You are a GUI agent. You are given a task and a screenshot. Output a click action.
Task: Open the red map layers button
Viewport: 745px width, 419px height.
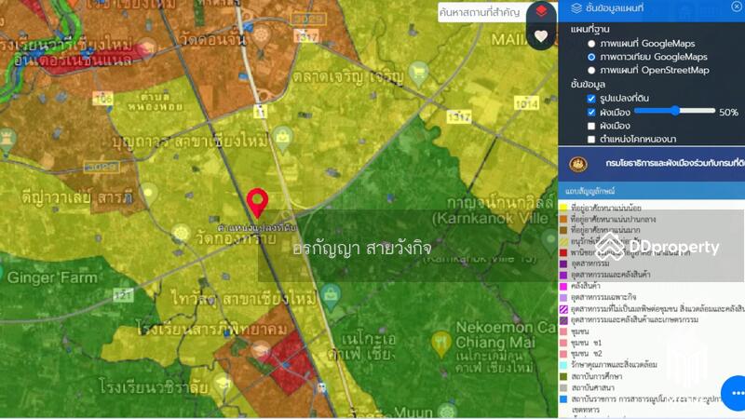pos(541,11)
